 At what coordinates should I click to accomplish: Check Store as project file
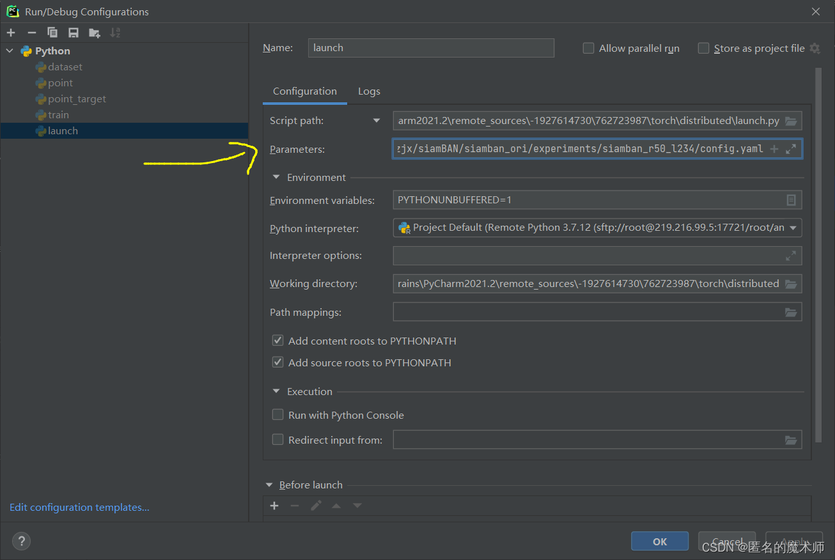click(x=703, y=47)
